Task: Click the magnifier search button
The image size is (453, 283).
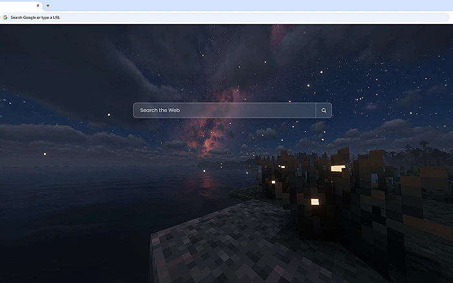Action: [324, 110]
